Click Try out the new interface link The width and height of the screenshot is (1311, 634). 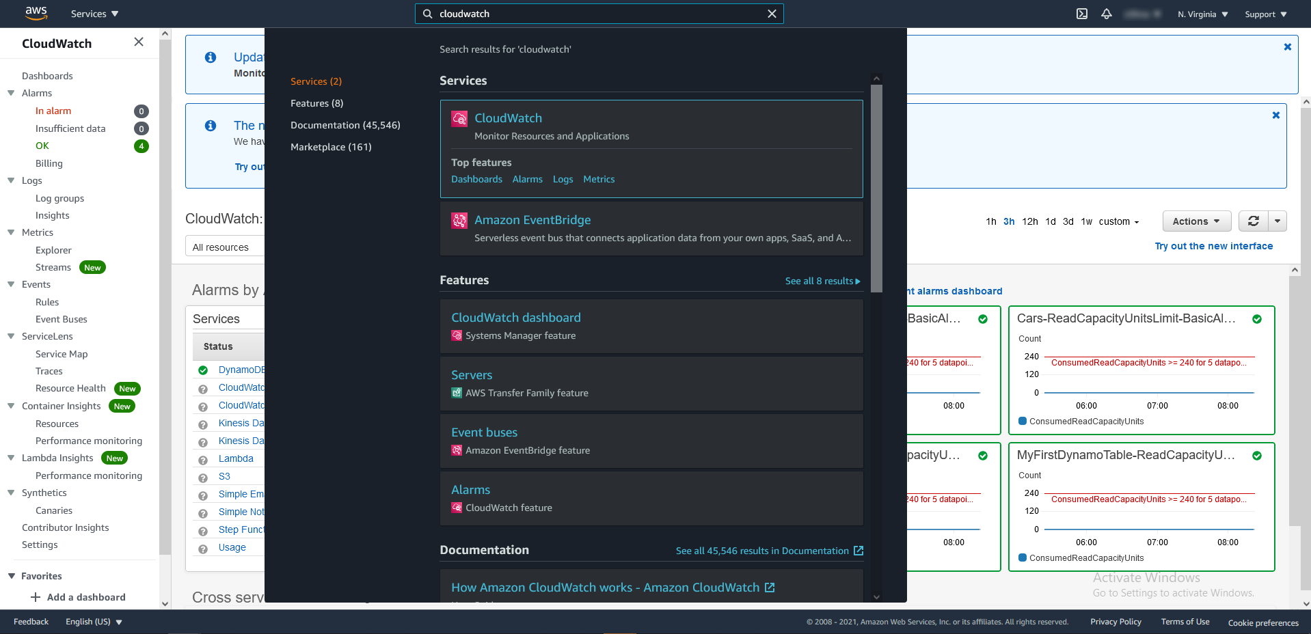pyautogui.click(x=1214, y=246)
